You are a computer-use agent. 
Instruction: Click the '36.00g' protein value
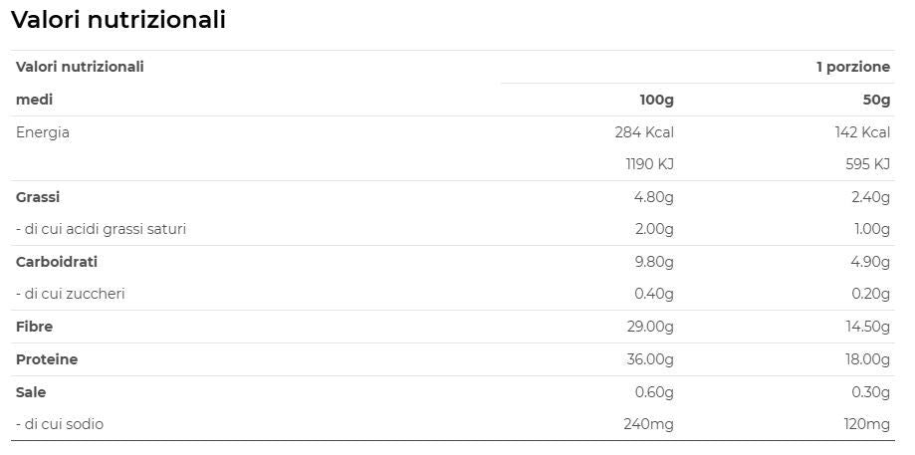[x=648, y=359]
